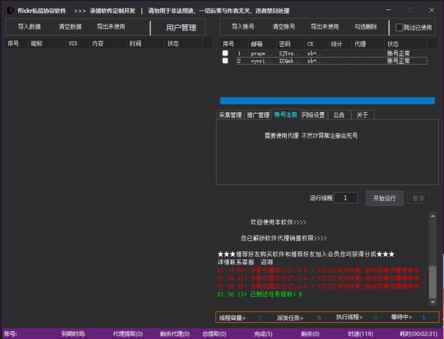Image resolution: width=444 pixels, height=339 pixels.
Task: Open the 推广管理 tab
Action: pos(258,115)
